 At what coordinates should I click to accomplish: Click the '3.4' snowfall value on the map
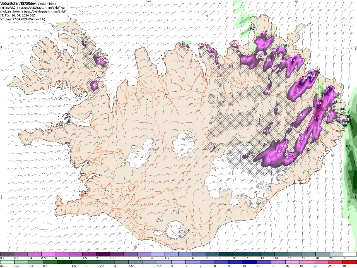320,103
